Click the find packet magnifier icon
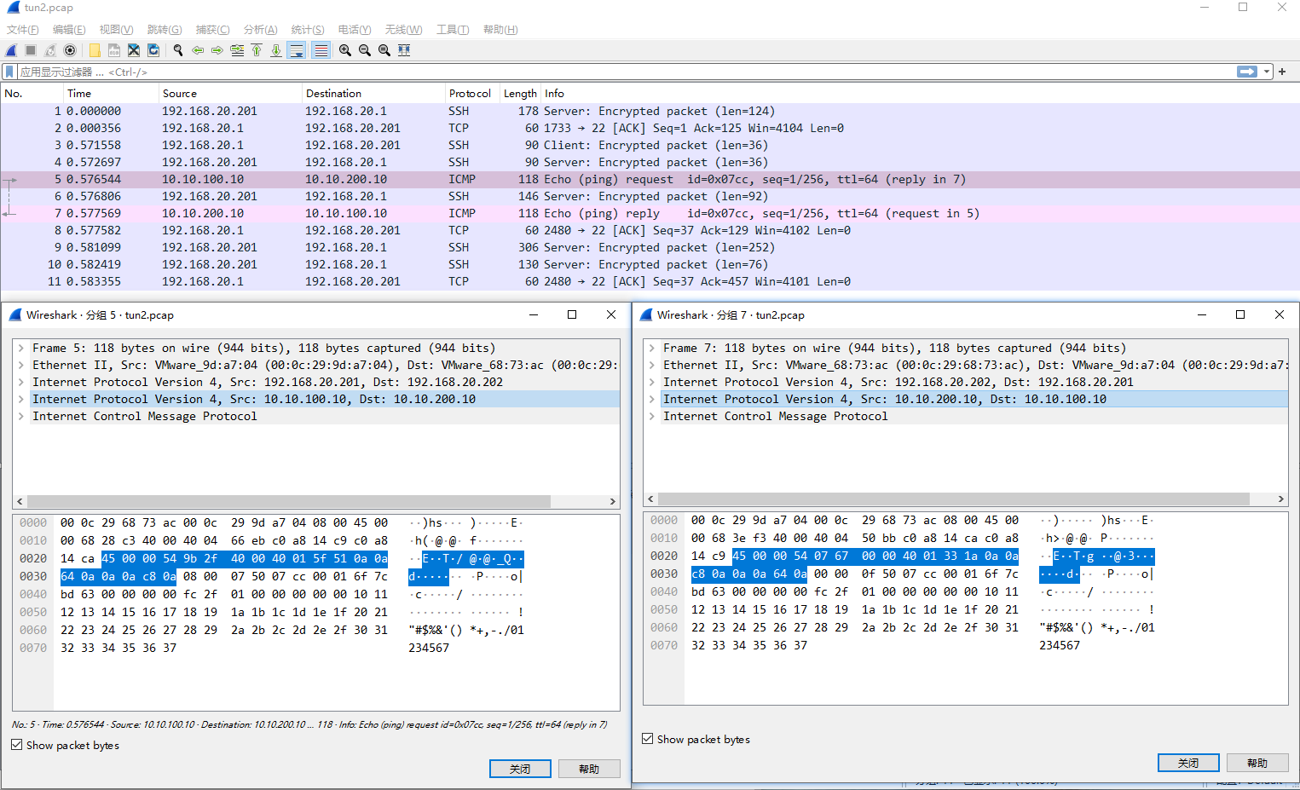 coord(178,50)
